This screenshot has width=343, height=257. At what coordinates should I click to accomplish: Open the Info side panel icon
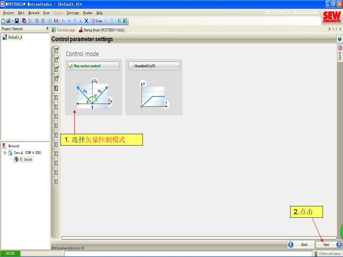click(340, 53)
